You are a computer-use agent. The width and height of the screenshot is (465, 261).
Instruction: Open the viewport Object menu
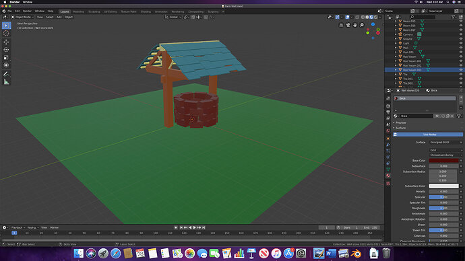click(x=69, y=17)
